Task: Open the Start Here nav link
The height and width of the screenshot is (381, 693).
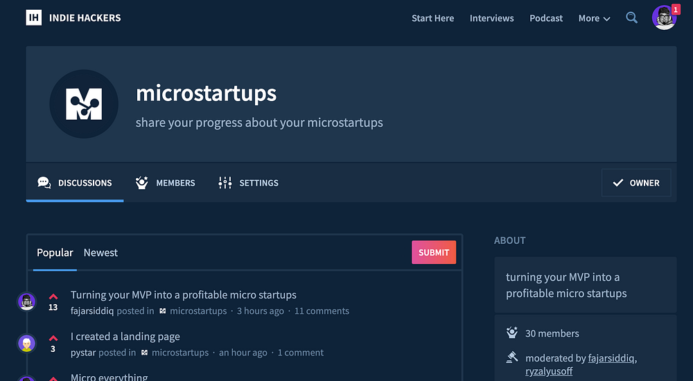Action: click(x=432, y=18)
